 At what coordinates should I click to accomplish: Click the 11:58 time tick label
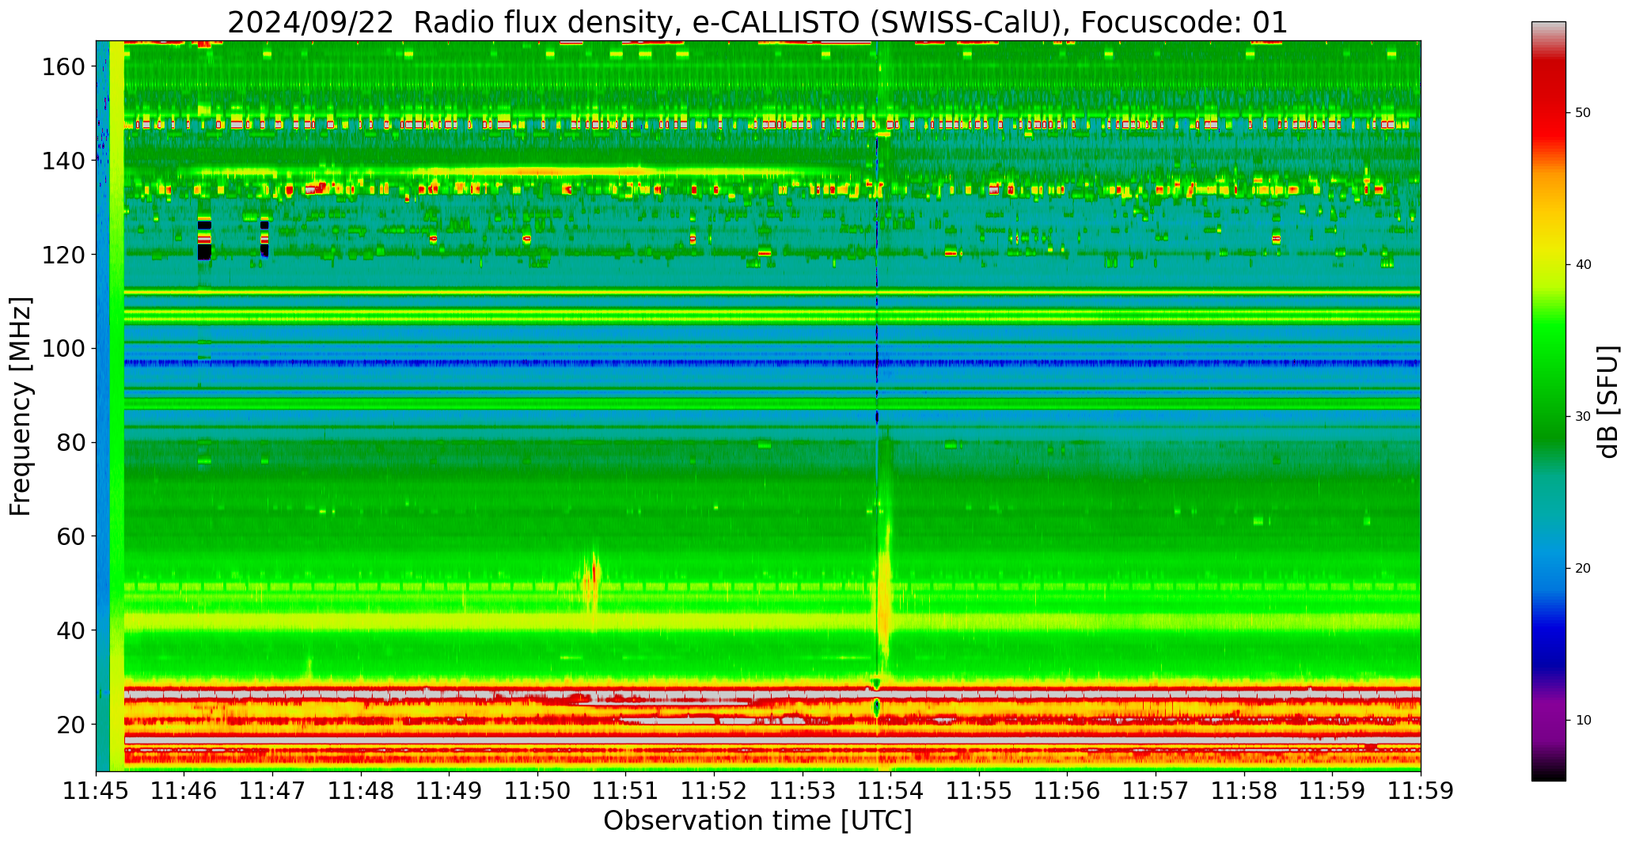click(1244, 791)
